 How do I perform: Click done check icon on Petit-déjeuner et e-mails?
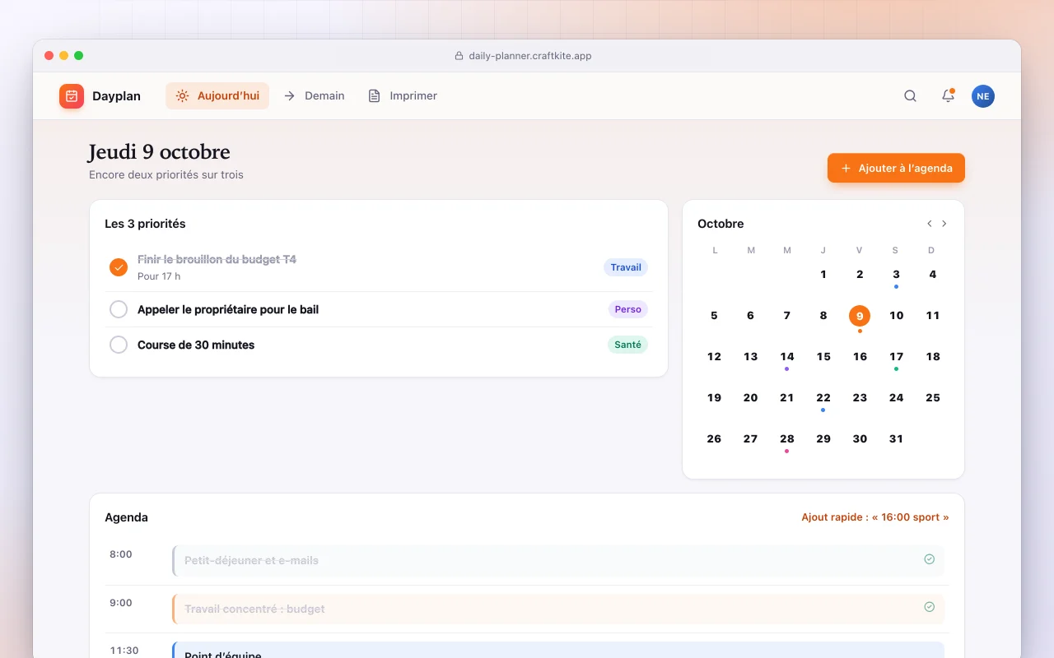[x=929, y=559]
